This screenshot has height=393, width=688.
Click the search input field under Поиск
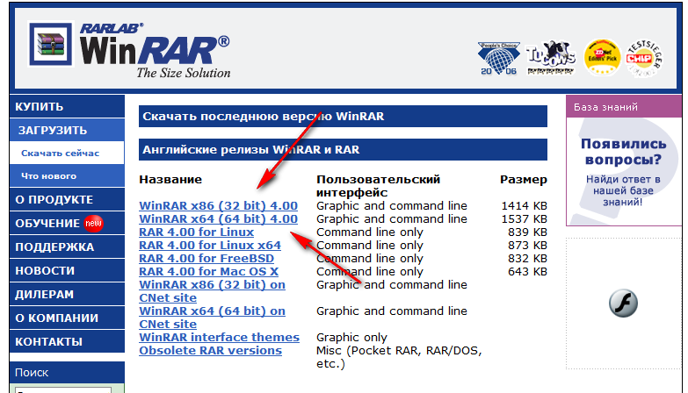click(x=63, y=390)
